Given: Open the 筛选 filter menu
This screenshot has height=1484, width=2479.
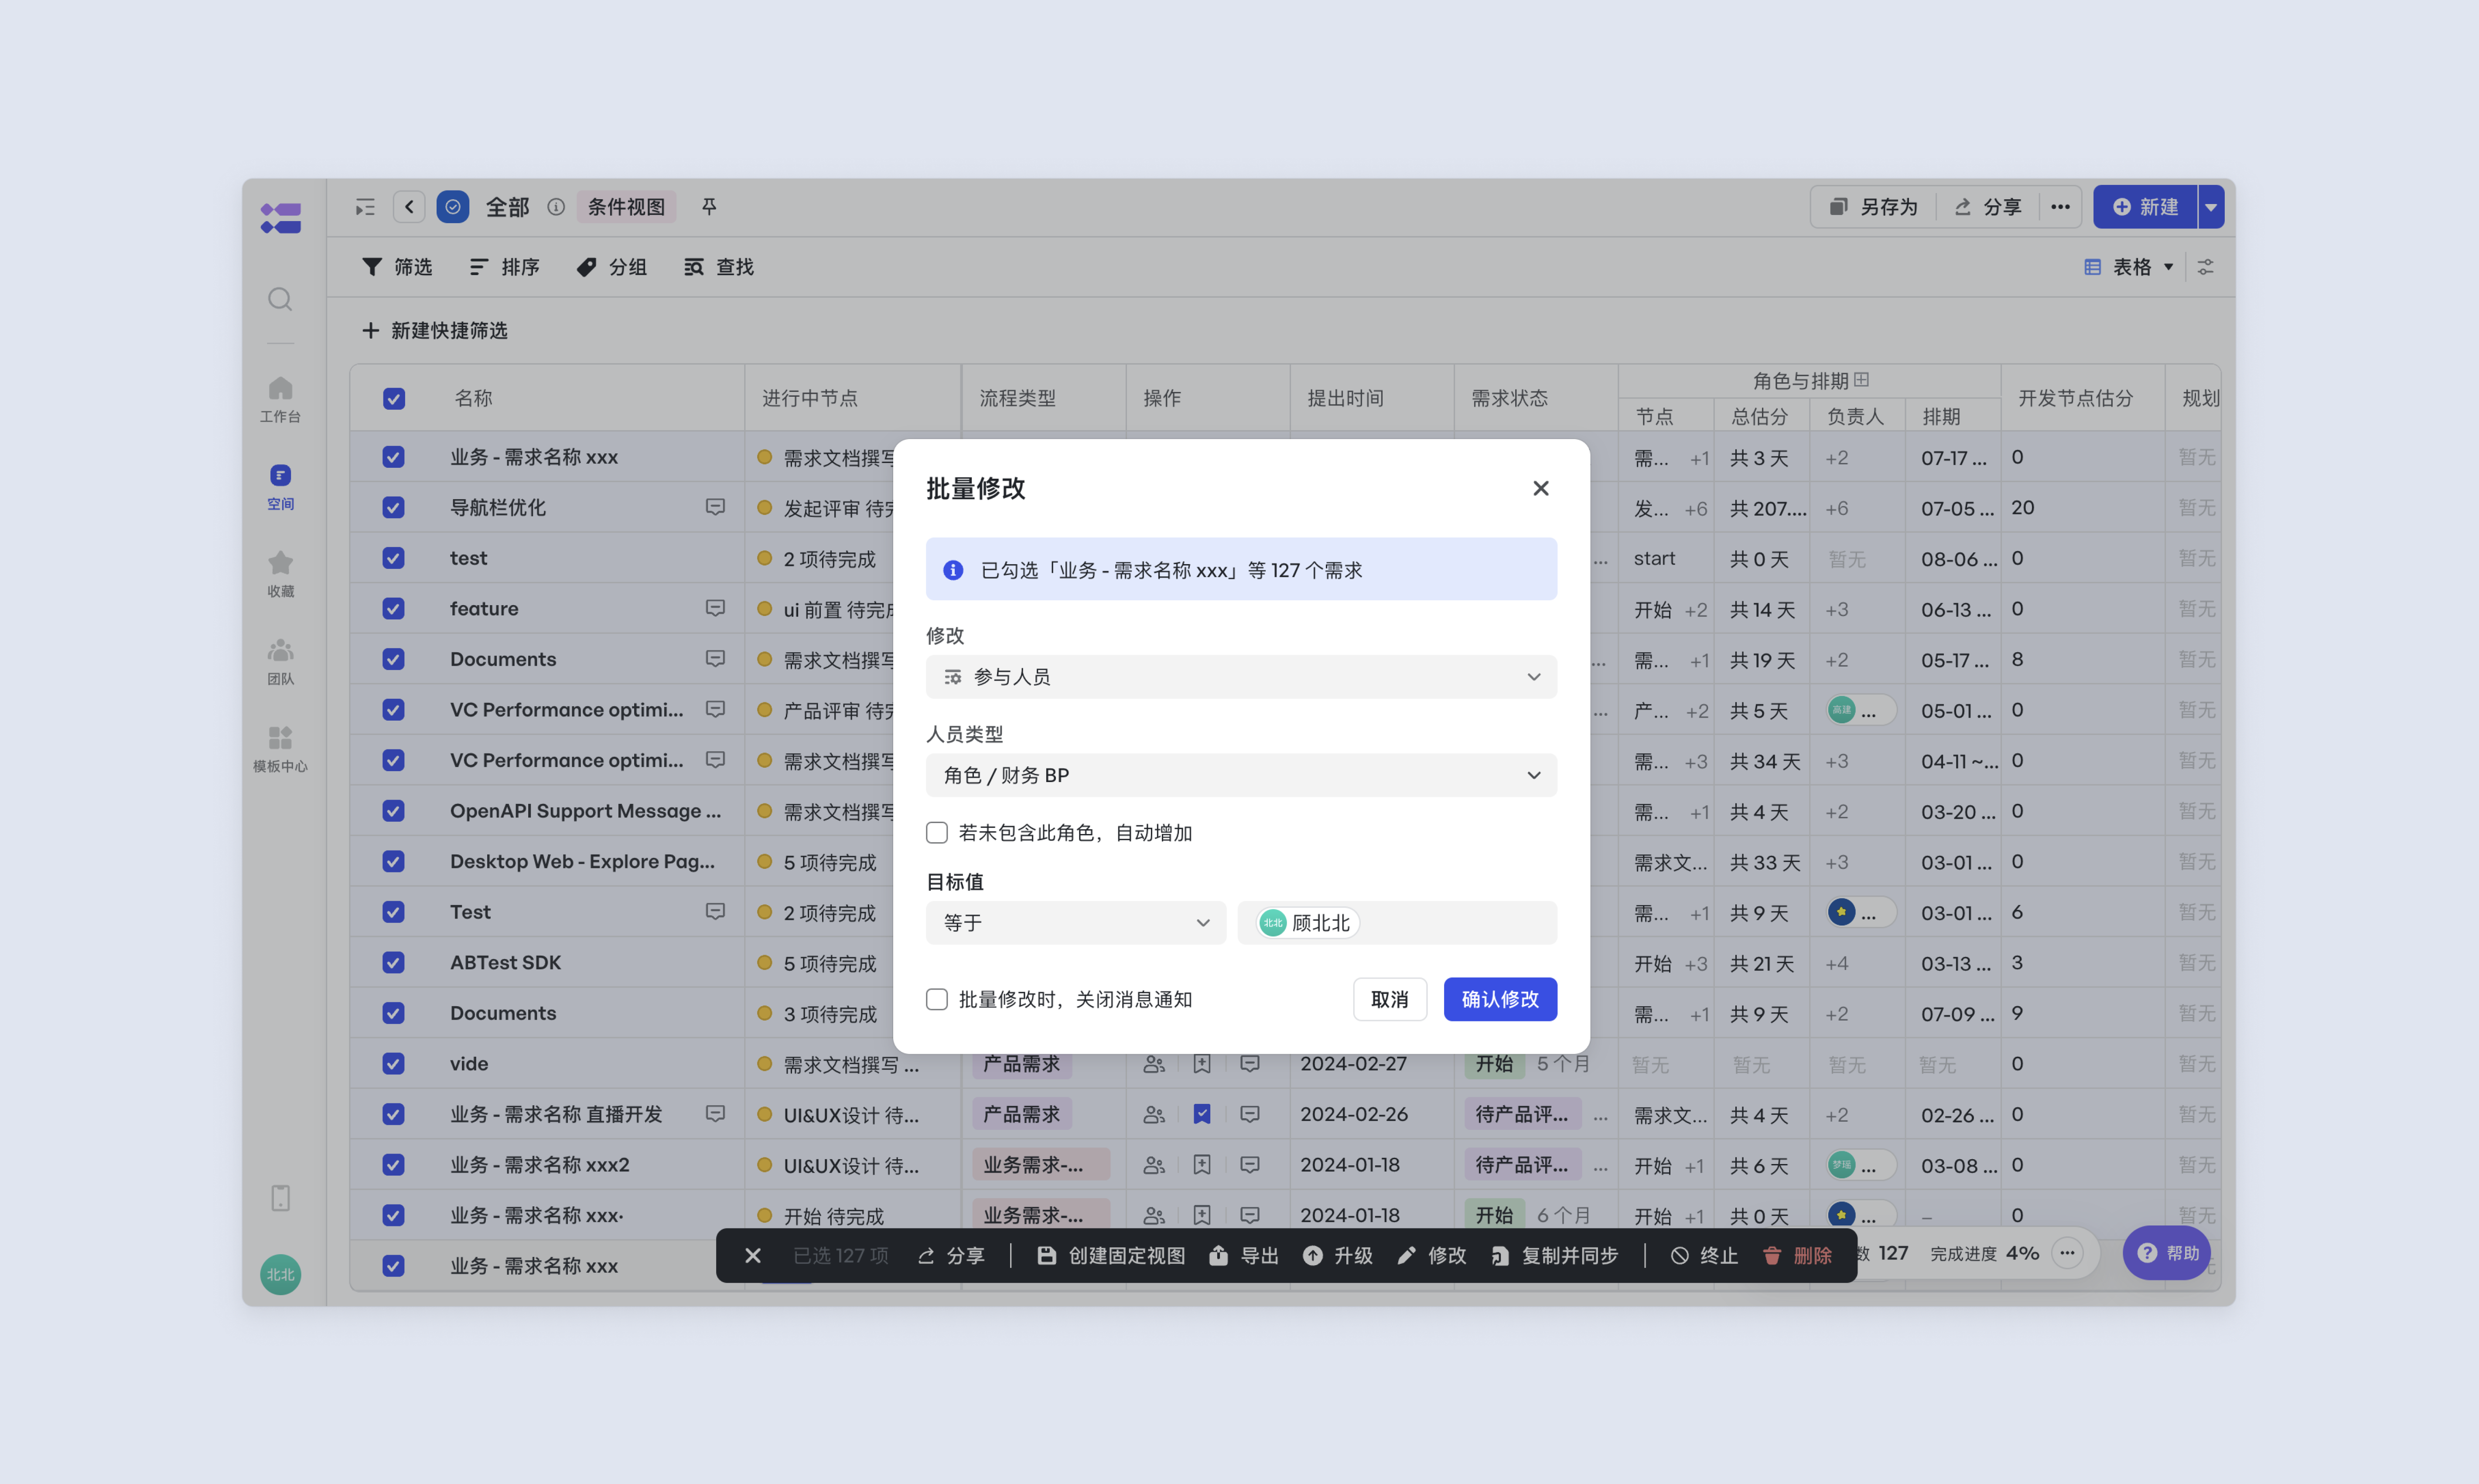Looking at the screenshot, I should coord(397,267).
